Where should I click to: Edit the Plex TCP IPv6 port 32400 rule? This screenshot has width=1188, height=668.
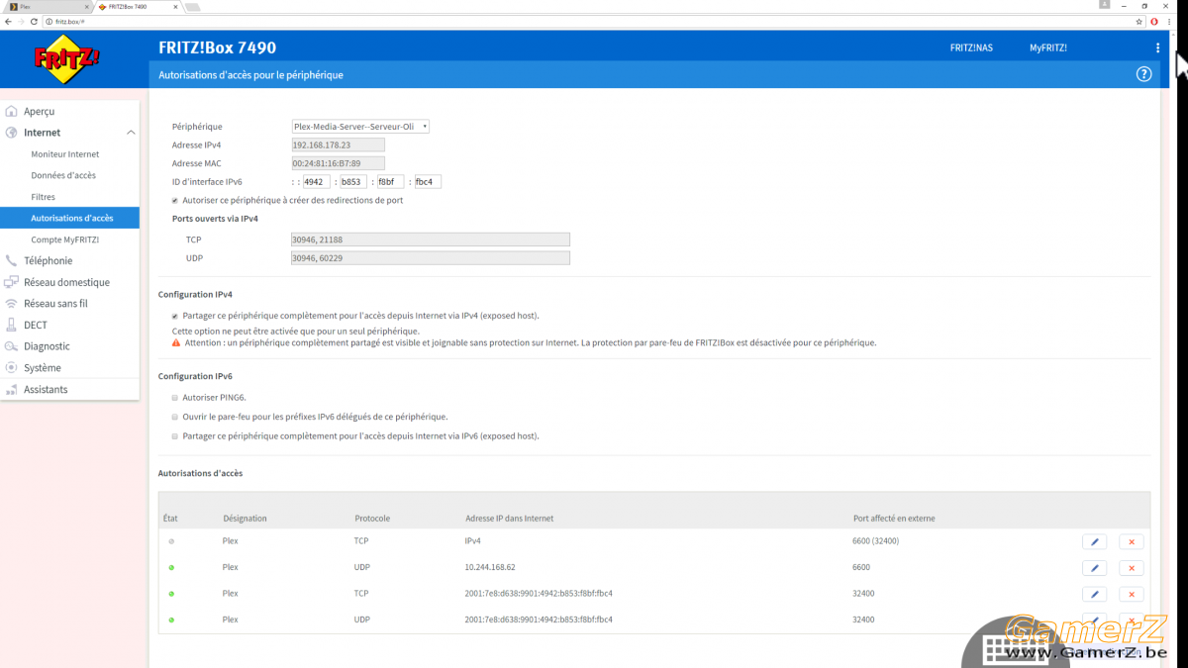[1094, 594]
